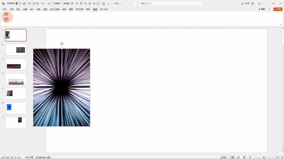Click the align left icon in quick access toolbar
This screenshot has height=159, width=284.
pos(73,4)
